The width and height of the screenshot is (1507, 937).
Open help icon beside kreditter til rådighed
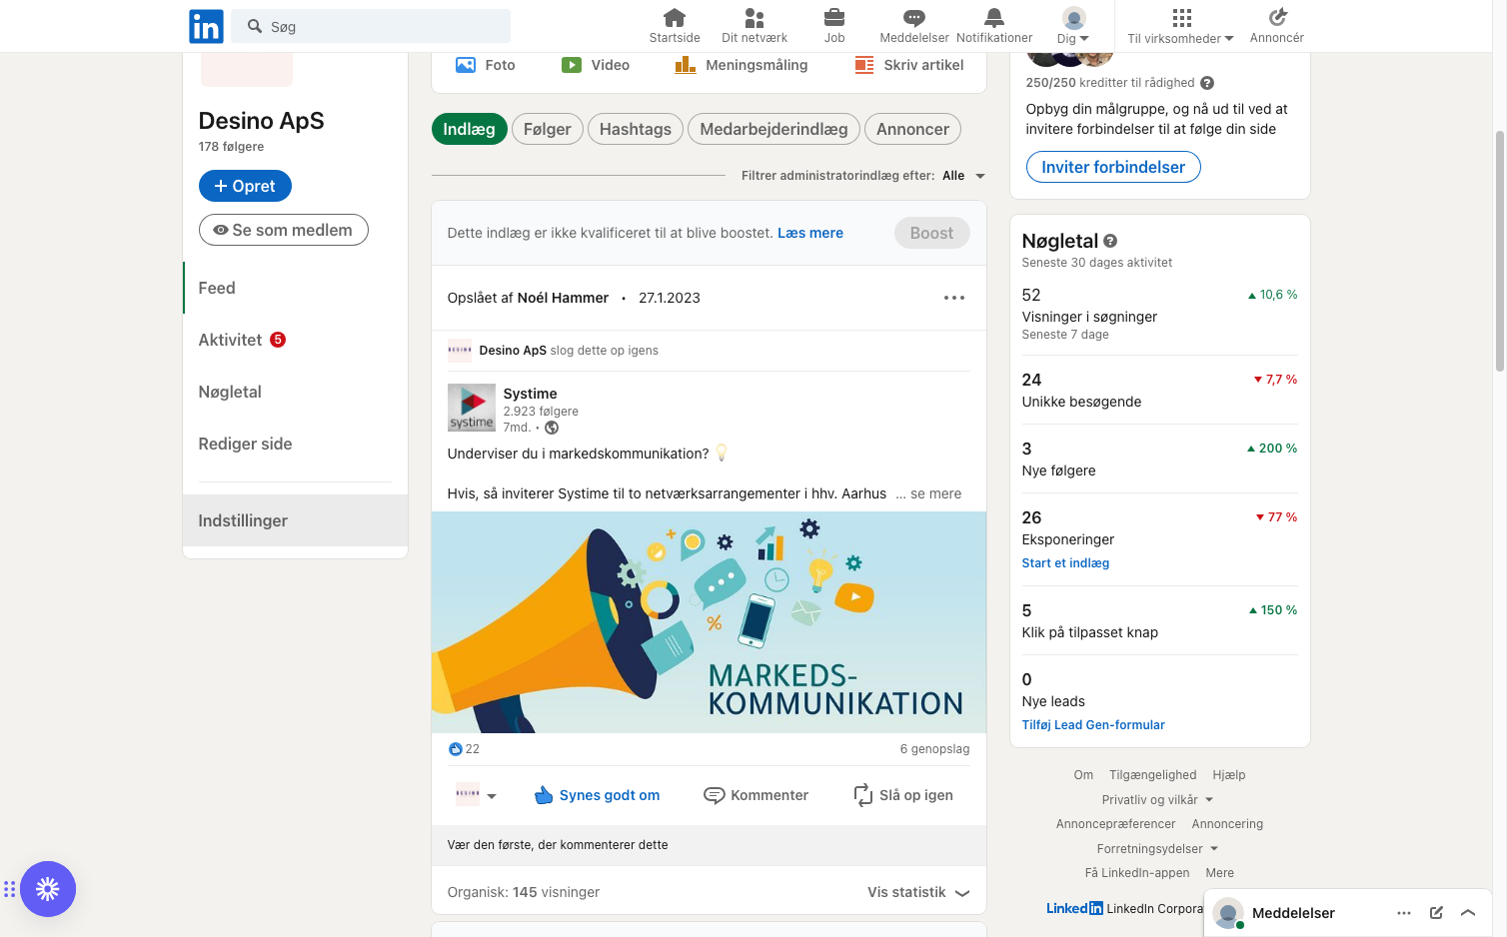tap(1207, 83)
